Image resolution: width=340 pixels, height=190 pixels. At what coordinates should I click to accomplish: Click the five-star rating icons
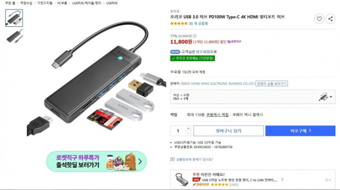179,24
